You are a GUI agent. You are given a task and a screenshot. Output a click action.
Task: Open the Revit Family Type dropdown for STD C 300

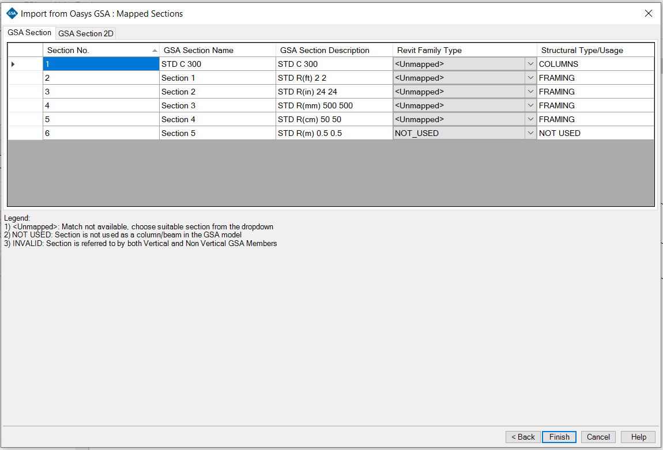[530, 64]
